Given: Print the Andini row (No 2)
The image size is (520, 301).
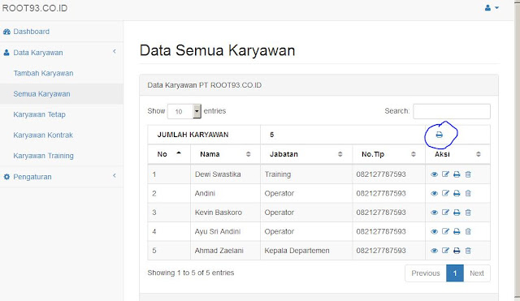Looking at the screenshot, I should [457, 194].
